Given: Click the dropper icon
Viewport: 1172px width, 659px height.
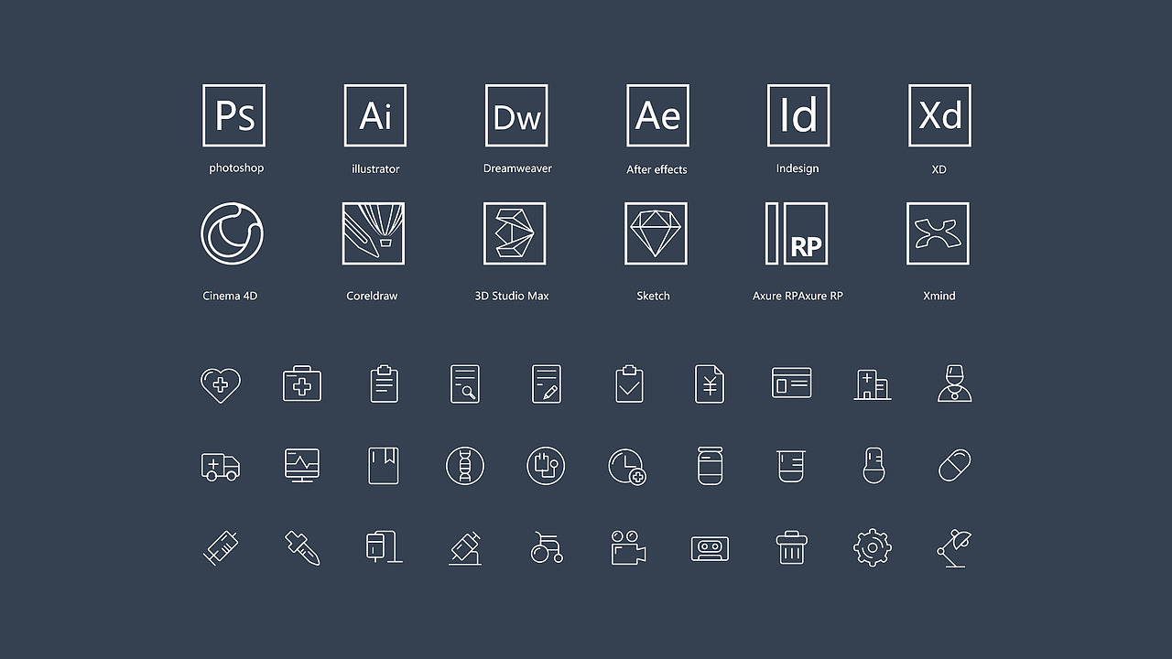Looking at the screenshot, I should click(x=302, y=548).
